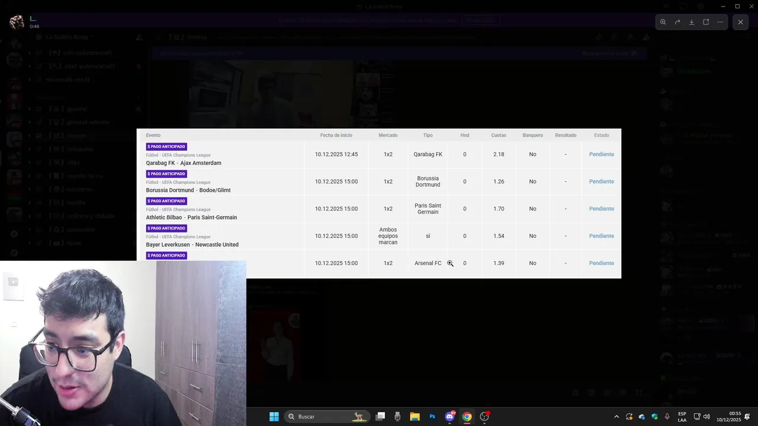Image resolution: width=758 pixels, height=426 pixels.
Task: Click the Fecha de inicio column header
Action: click(336, 135)
